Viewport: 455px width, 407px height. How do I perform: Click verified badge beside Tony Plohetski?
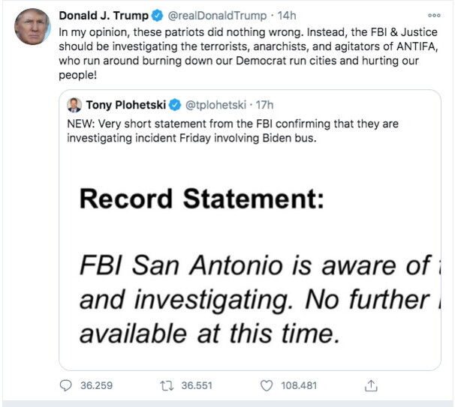click(x=175, y=104)
